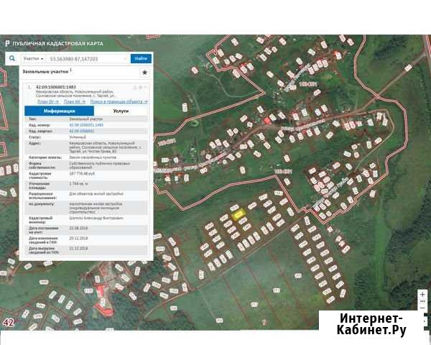Open cadastral number link 42:09:1006001:1483 in table
Image resolution: width=431 pixels, height=345 pixels.
(86, 125)
